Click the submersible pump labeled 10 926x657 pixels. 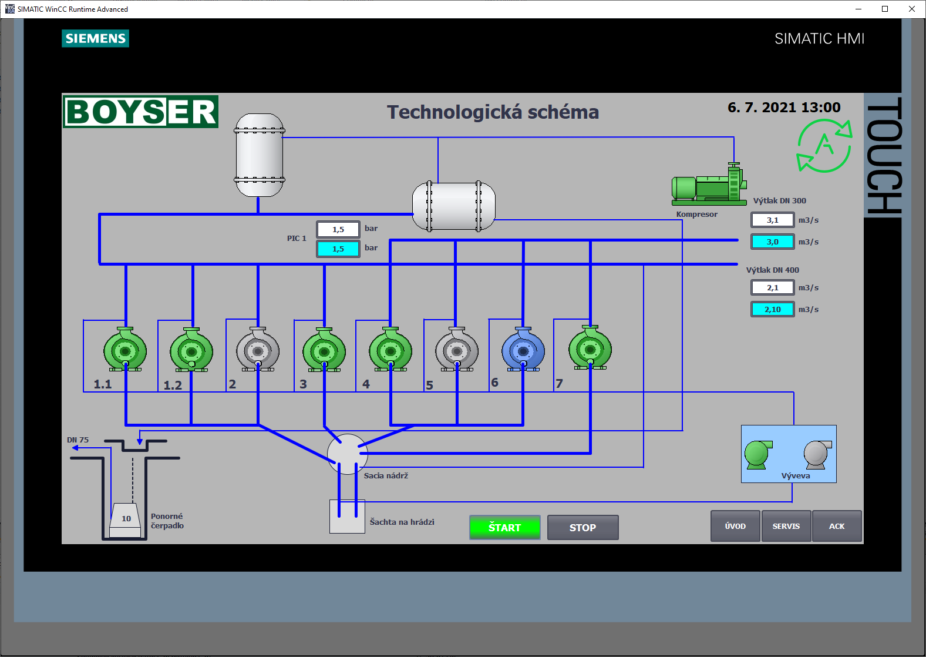126,520
